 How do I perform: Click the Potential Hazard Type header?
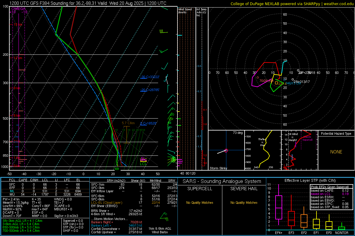(336, 134)
